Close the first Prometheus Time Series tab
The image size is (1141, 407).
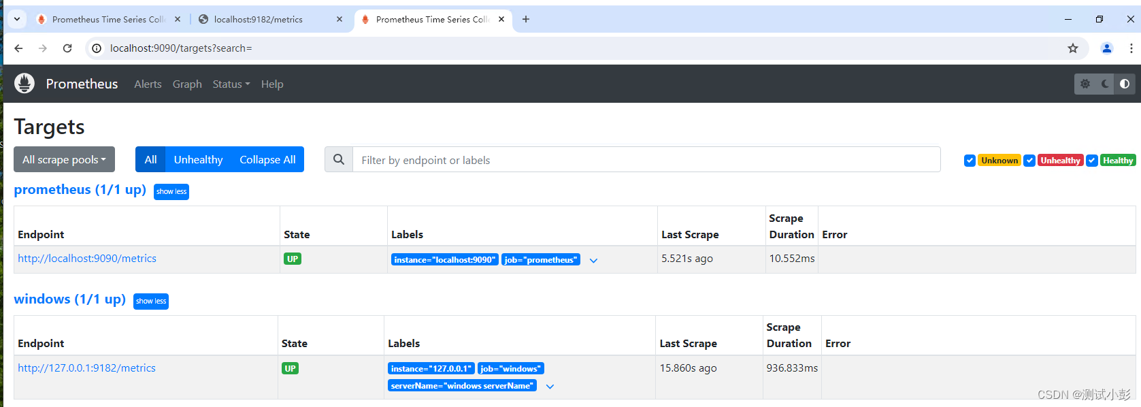click(x=178, y=19)
